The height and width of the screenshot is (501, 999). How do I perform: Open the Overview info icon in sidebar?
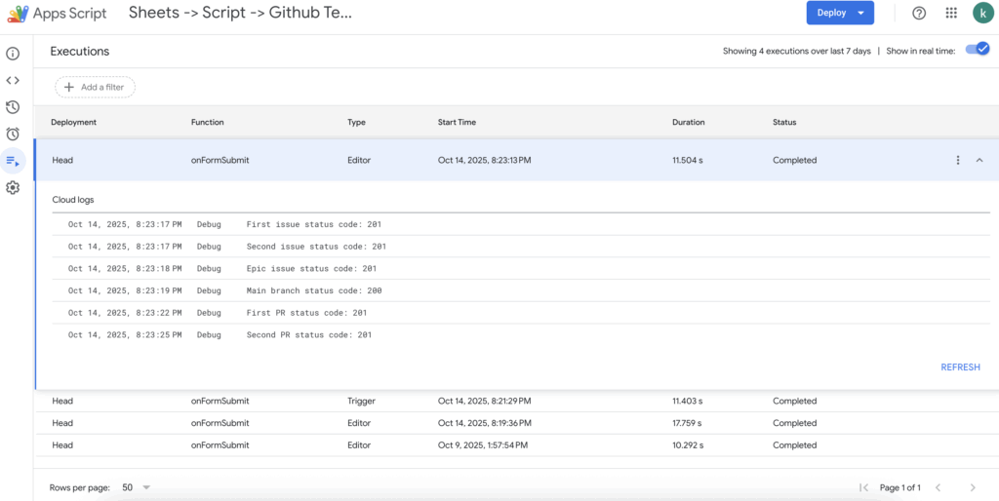click(x=13, y=54)
